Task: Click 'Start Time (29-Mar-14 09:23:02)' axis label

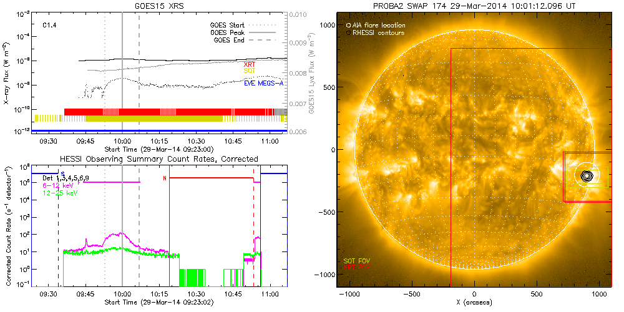Action: tap(158, 303)
